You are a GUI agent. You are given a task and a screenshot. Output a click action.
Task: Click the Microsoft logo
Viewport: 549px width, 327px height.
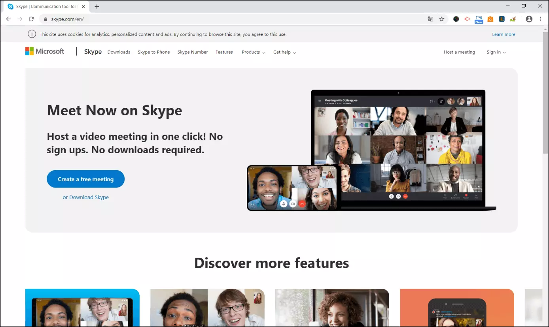(45, 51)
